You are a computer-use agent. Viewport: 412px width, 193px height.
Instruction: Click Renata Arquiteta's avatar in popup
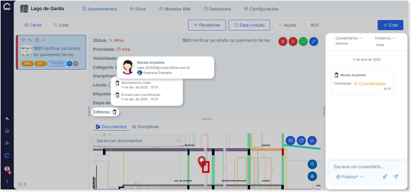click(x=128, y=67)
